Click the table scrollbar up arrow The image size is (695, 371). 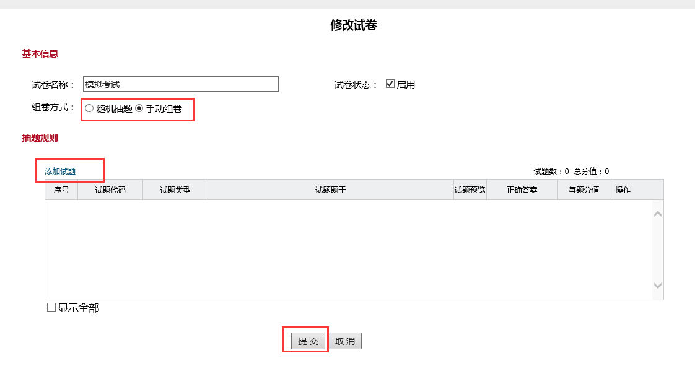coord(658,214)
